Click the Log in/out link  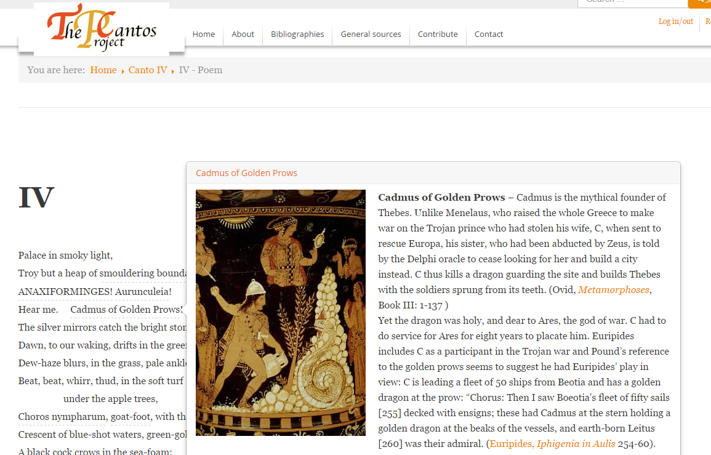pyautogui.click(x=676, y=22)
